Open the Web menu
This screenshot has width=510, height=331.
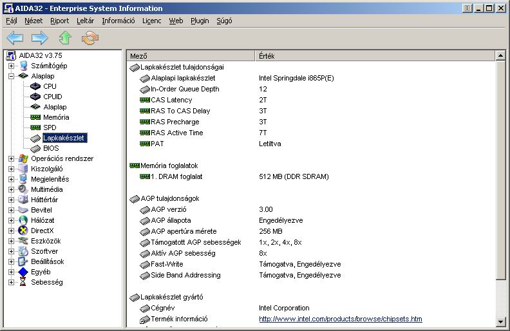pos(176,21)
